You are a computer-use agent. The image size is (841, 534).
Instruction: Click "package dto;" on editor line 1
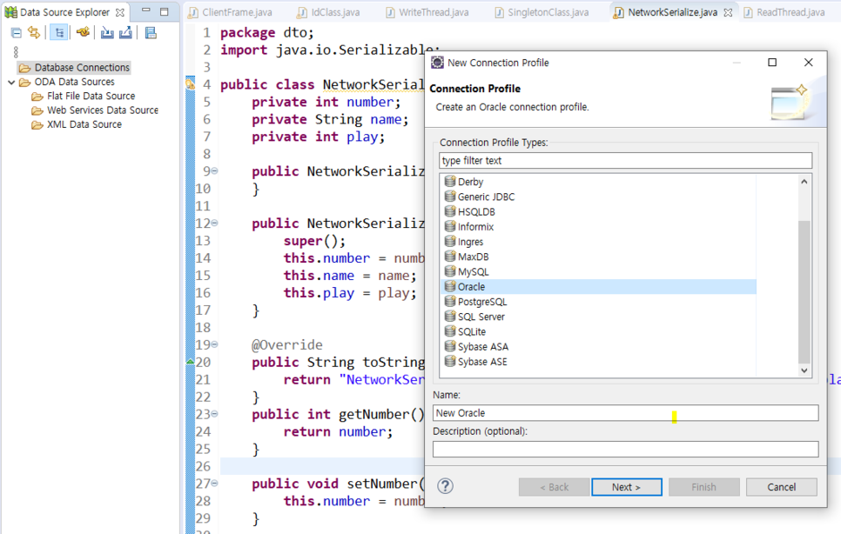267,33
